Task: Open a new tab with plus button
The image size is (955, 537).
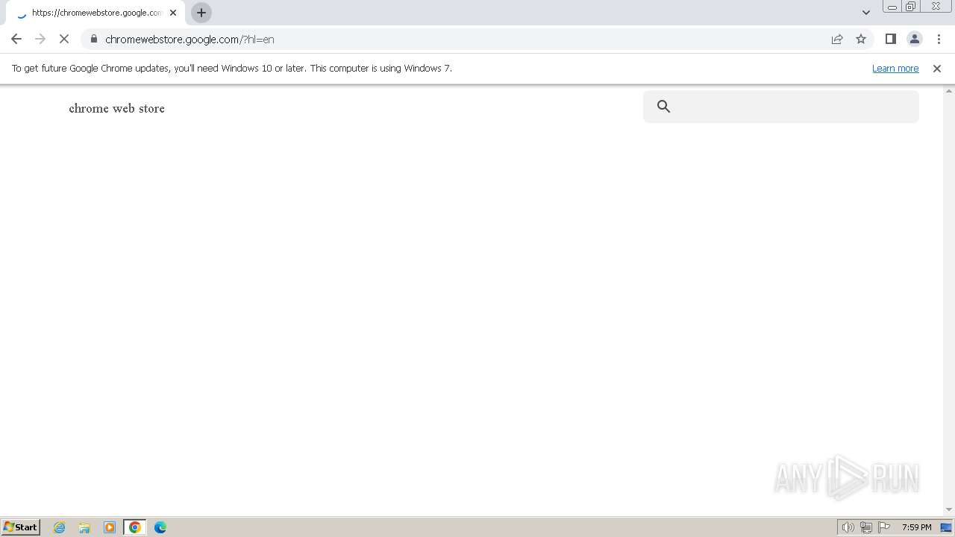Action: point(201,13)
